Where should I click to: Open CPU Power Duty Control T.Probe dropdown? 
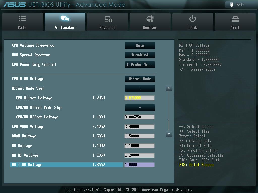coord(140,65)
